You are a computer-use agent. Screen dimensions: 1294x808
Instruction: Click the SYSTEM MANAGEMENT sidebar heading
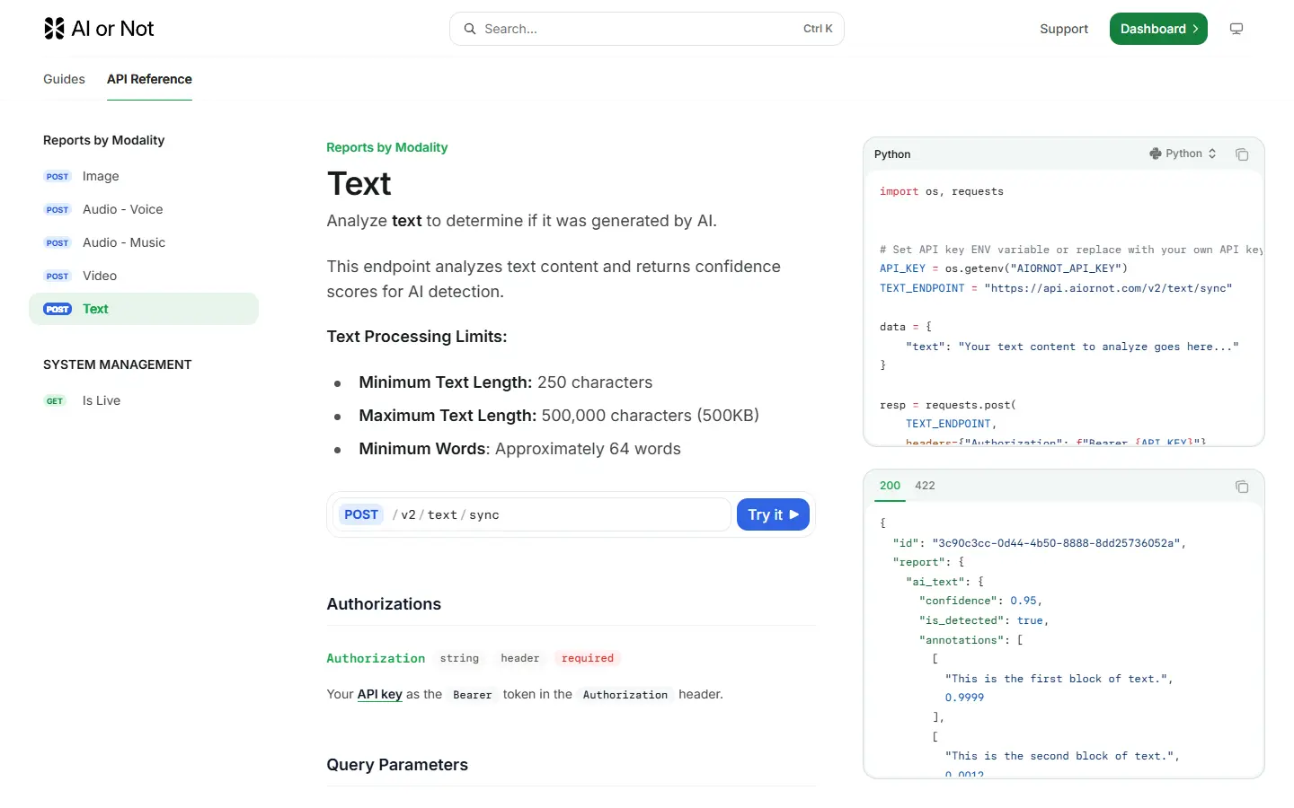pos(118,364)
